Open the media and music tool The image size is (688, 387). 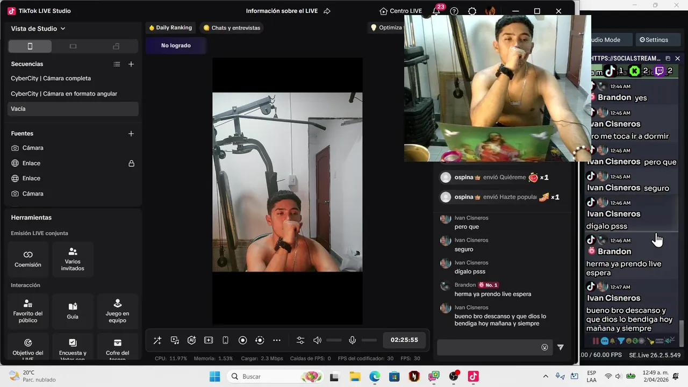click(x=175, y=340)
